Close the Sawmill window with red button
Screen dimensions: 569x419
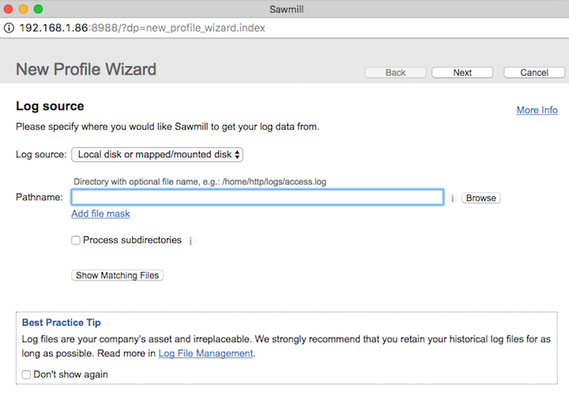pyautogui.click(x=9, y=9)
